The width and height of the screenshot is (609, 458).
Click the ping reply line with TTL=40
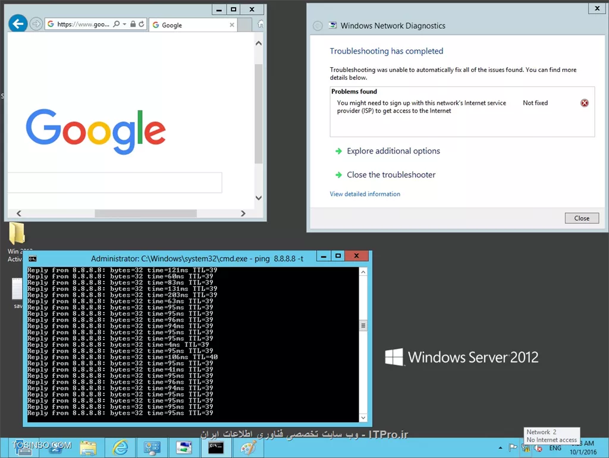coord(123,357)
